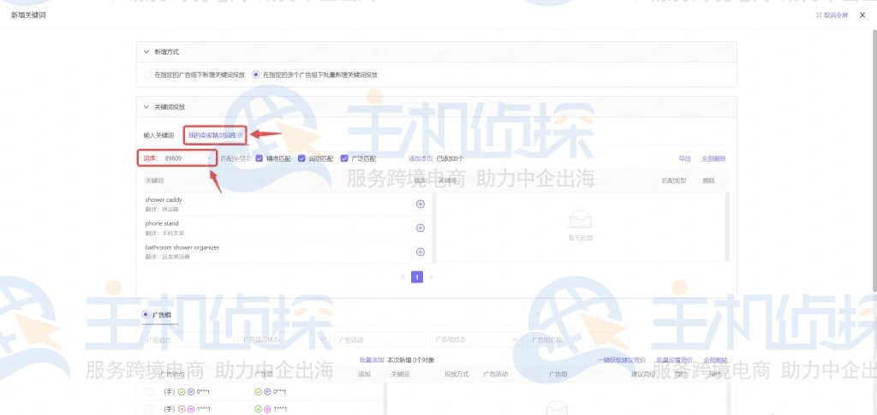Open the 词库 89809 dropdown
The image size is (877, 415).
(177, 158)
